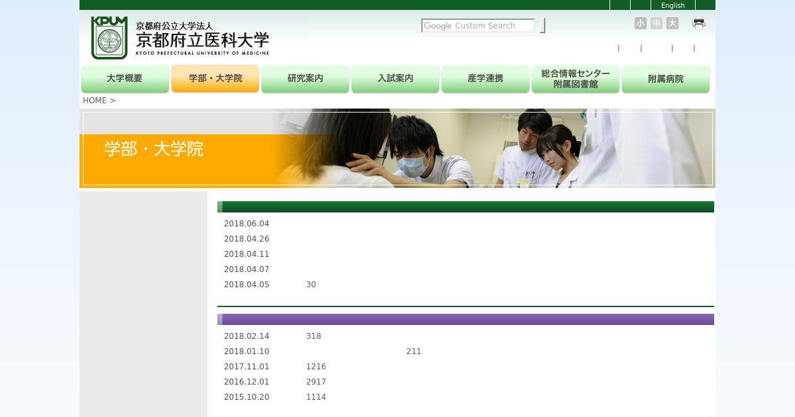Set font size to small (小)
The height and width of the screenshot is (417, 795).
641,23
